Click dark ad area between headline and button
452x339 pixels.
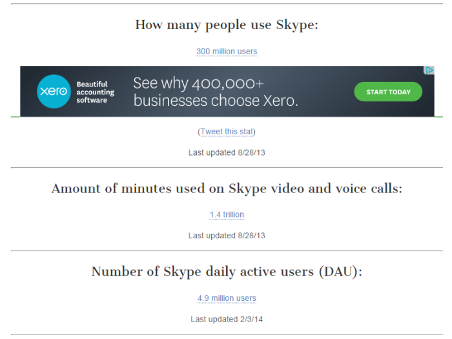tap(325, 92)
